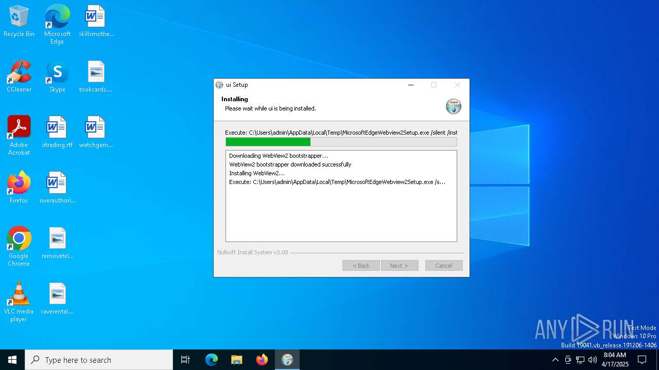The image size is (659, 370).
Task: Click the green installation progress bar
Action: click(341, 142)
